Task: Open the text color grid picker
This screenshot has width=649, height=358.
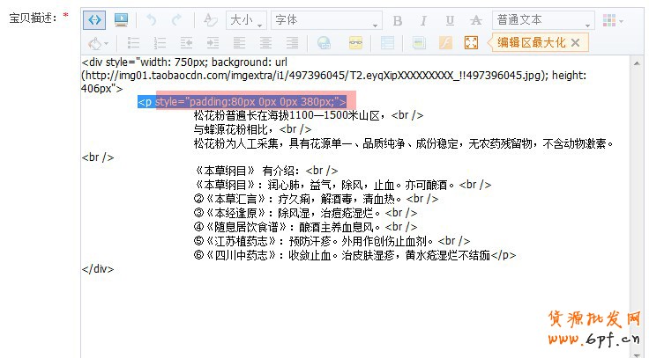Action: 612,20
